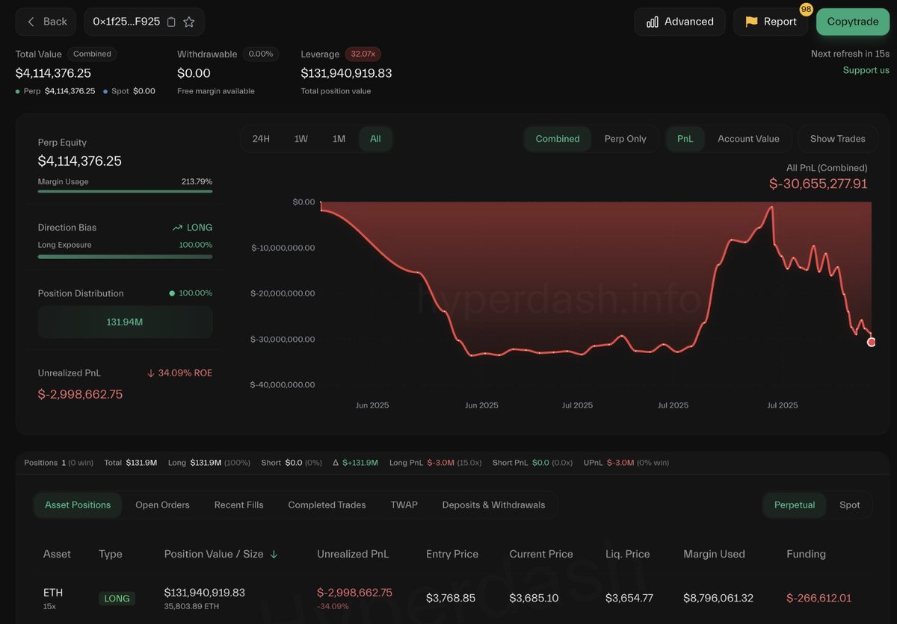The height and width of the screenshot is (624, 897).
Task: Select the Perpetual market toggle
Action: (x=795, y=505)
